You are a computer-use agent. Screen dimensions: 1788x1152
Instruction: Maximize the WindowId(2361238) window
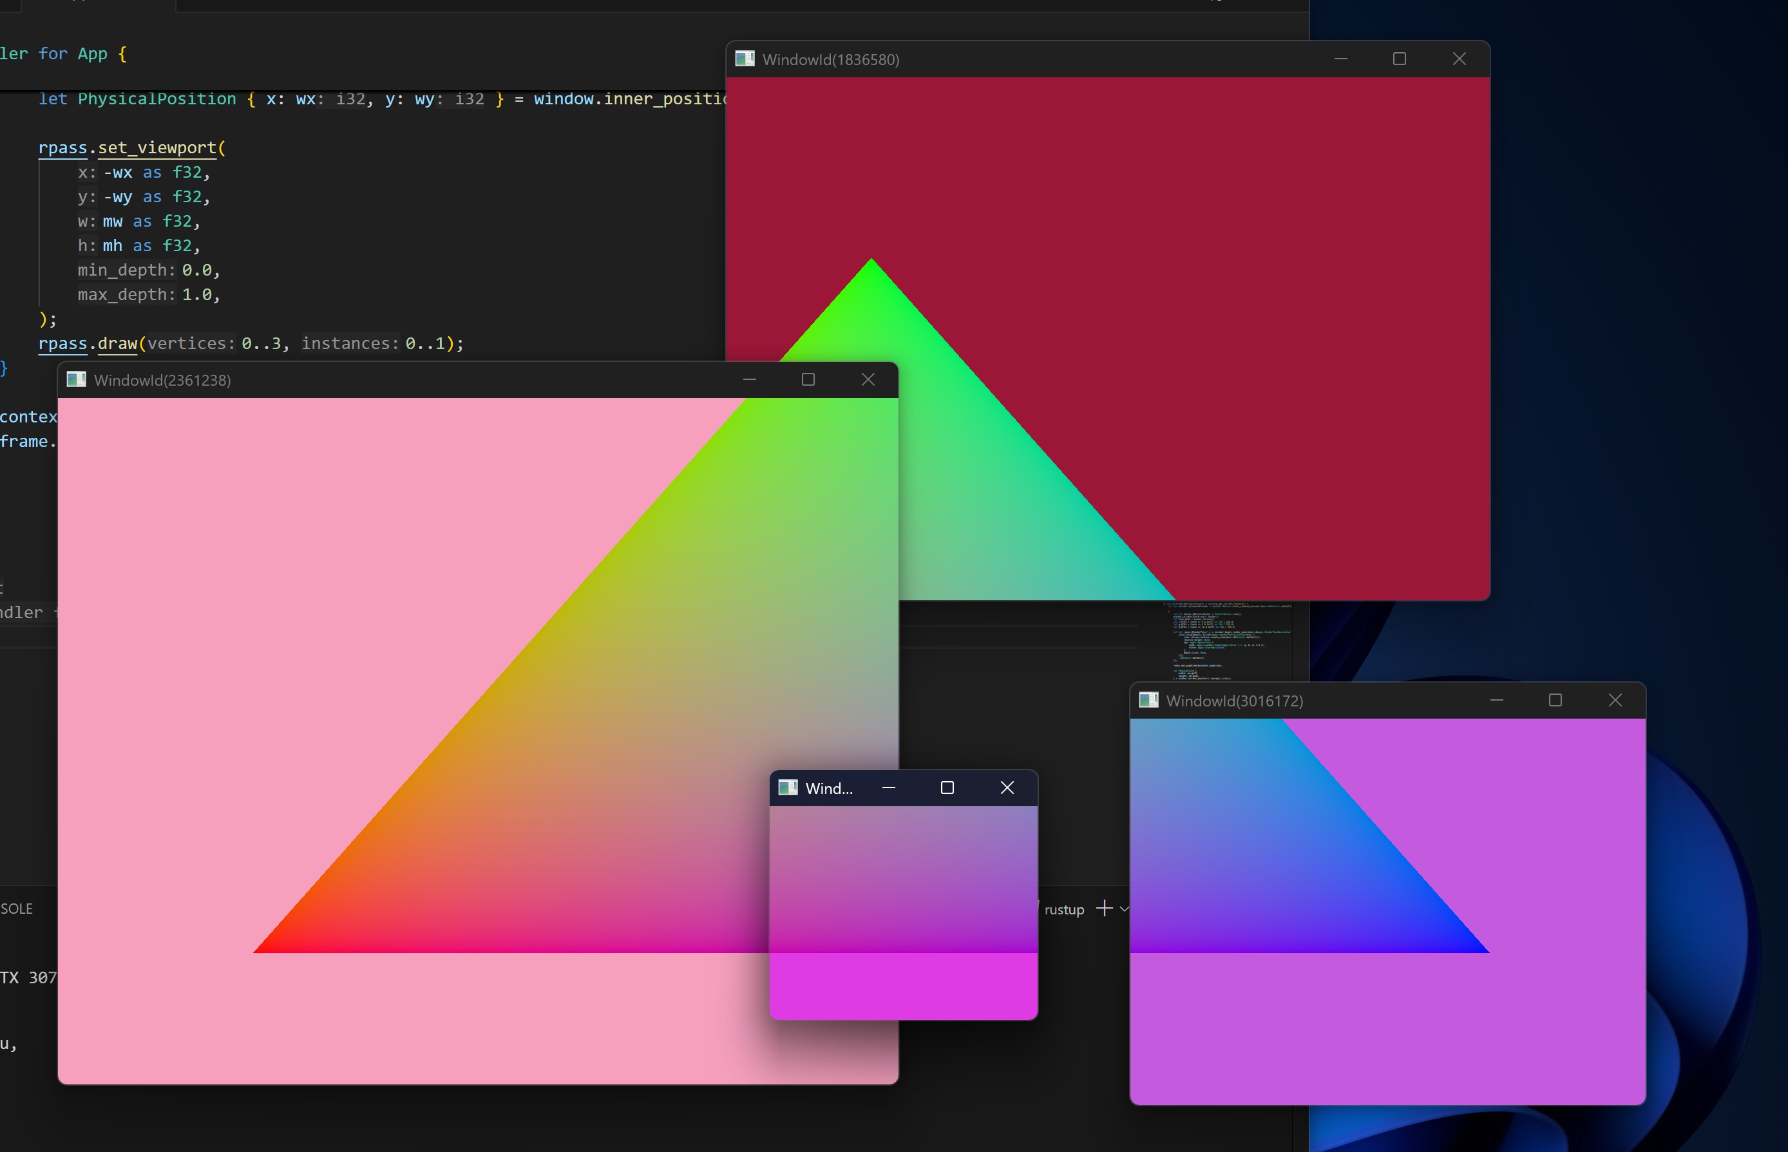(808, 379)
